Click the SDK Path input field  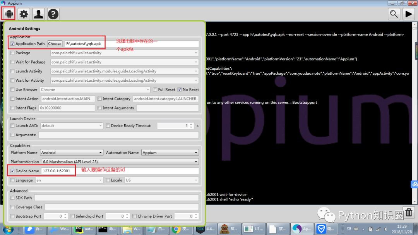click(x=116, y=198)
